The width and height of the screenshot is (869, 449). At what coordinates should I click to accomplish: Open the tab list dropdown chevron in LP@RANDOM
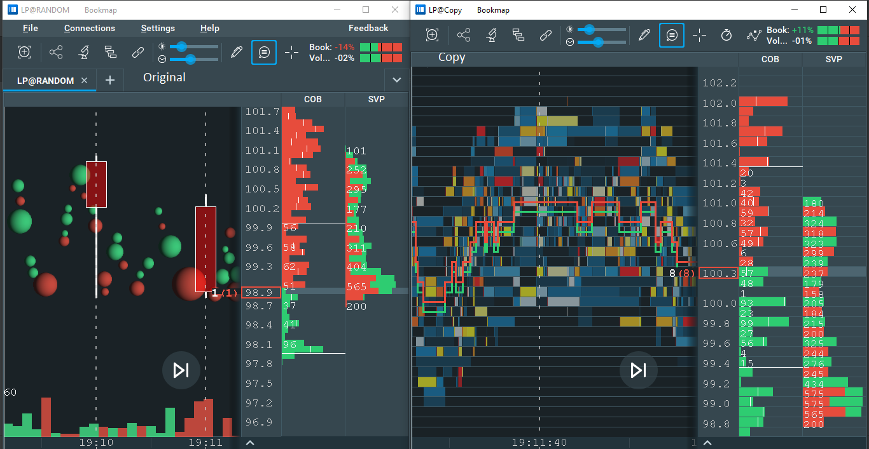[397, 80]
